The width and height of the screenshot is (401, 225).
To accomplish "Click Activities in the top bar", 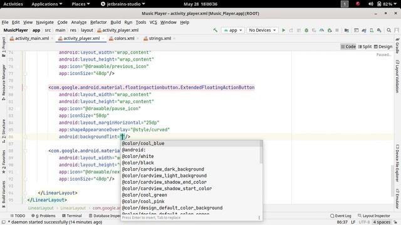I will click(x=13, y=4).
